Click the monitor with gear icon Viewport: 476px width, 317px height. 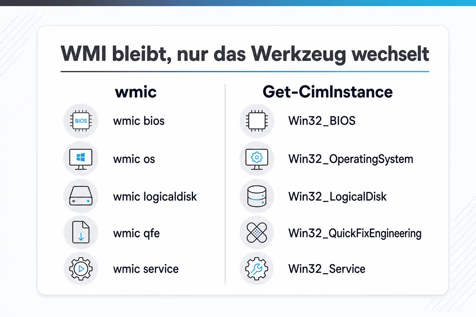tap(257, 159)
